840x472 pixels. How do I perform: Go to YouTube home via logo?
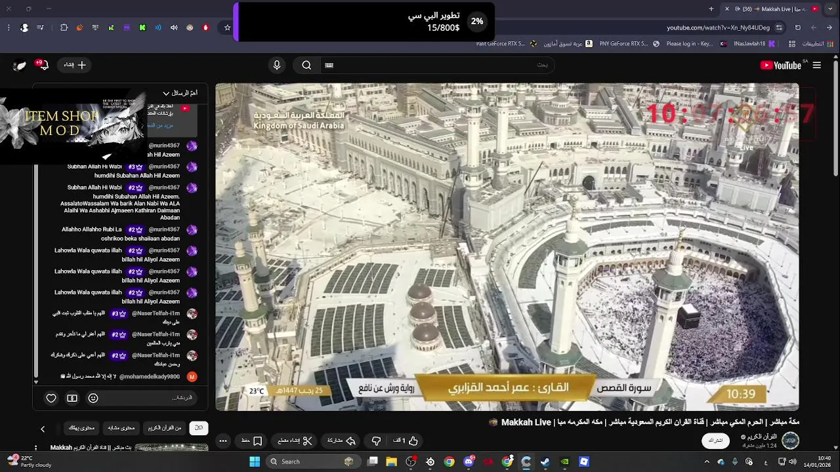(x=781, y=65)
